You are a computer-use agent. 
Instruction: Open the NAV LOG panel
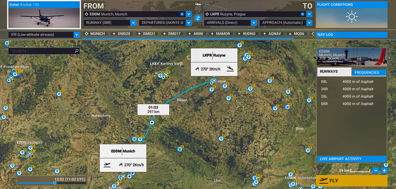[x=352, y=35]
